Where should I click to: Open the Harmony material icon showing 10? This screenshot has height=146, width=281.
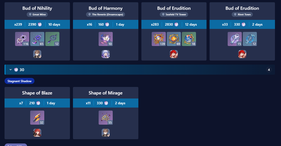click(x=106, y=39)
